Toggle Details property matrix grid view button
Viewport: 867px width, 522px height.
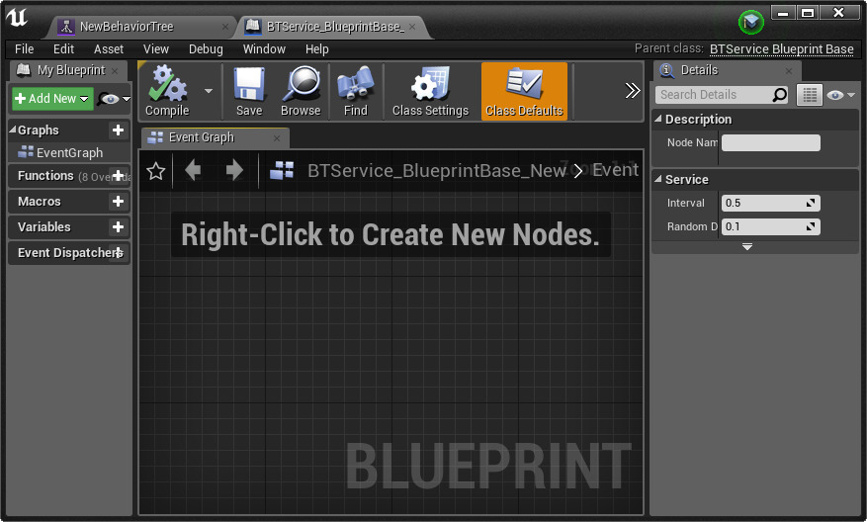click(x=810, y=95)
